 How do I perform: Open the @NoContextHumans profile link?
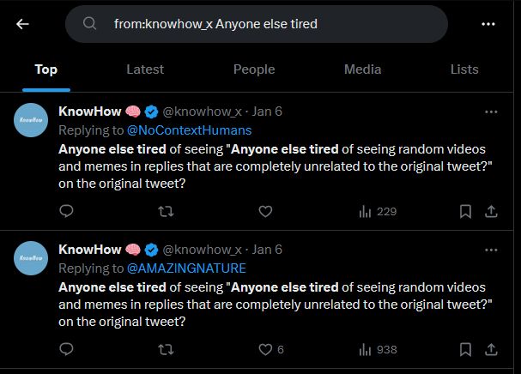point(189,130)
